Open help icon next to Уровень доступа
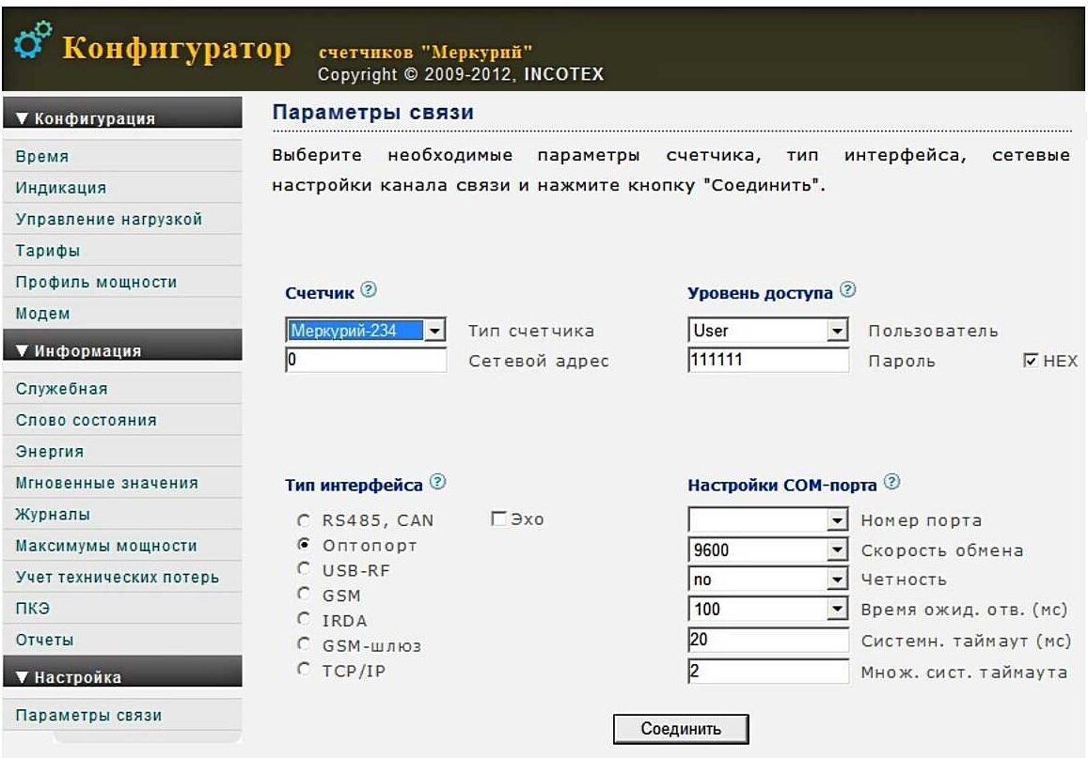Screen dimensions: 1088x758 848,289
